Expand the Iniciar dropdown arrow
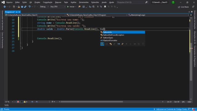197x111 pixels. point(76,7)
